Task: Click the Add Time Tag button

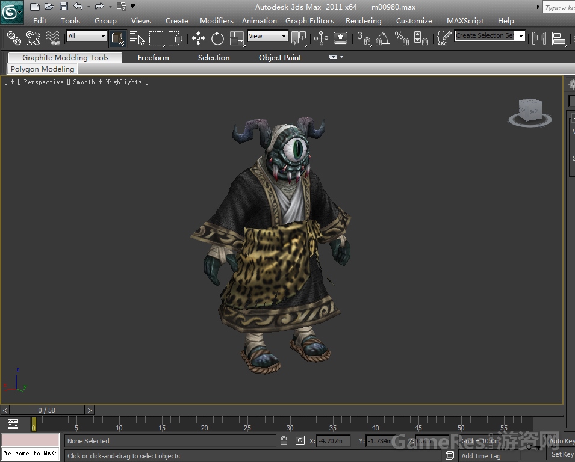Action: click(480, 456)
